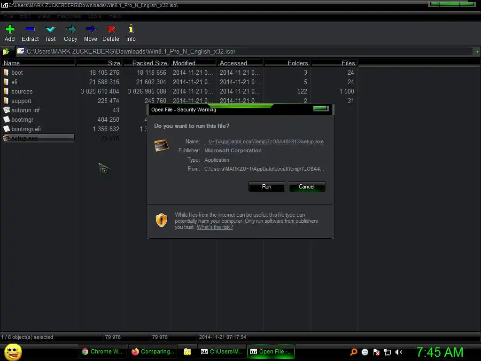The width and height of the screenshot is (481, 361).
Task: Click the Copy toolbar icon
Action: (70, 29)
